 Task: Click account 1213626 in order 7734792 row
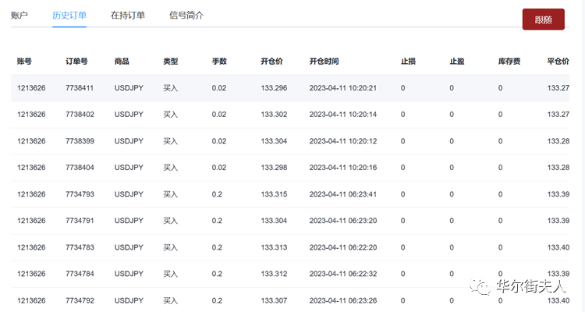coord(31,300)
